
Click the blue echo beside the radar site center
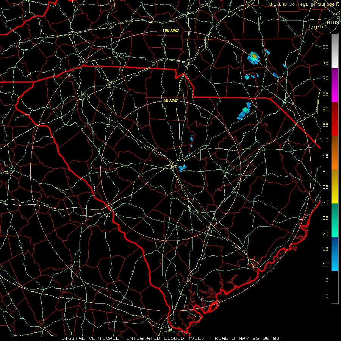tap(182, 168)
